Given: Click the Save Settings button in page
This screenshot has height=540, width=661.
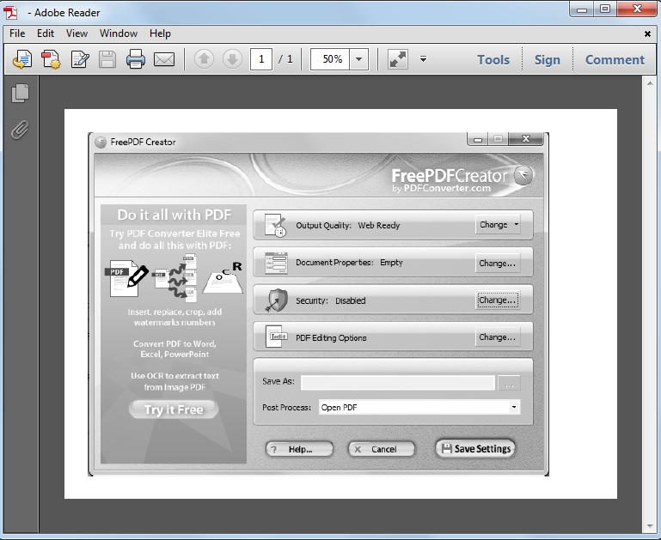Looking at the screenshot, I should [475, 449].
